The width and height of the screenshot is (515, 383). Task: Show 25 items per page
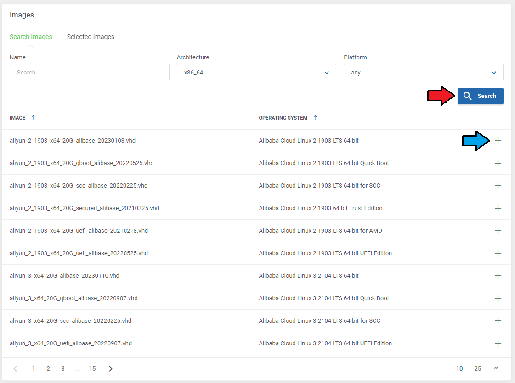pyautogui.click(x=477, y=369)
